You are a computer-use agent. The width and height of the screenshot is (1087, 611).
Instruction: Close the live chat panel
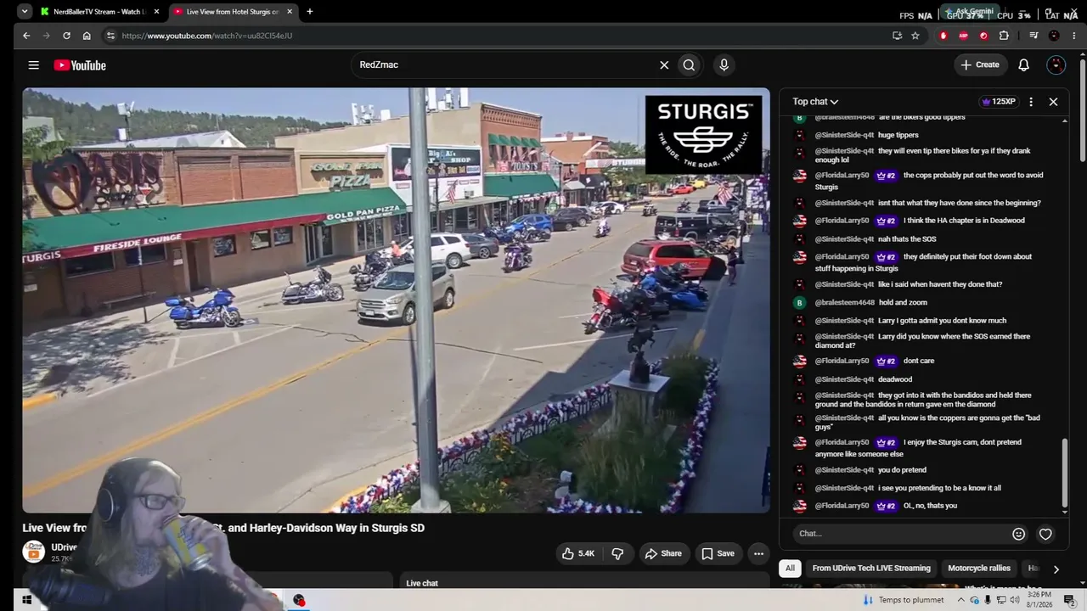point(1053,102)
